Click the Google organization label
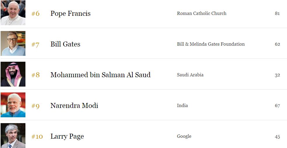This screenshot has width=287, height=148. (184, 136)
